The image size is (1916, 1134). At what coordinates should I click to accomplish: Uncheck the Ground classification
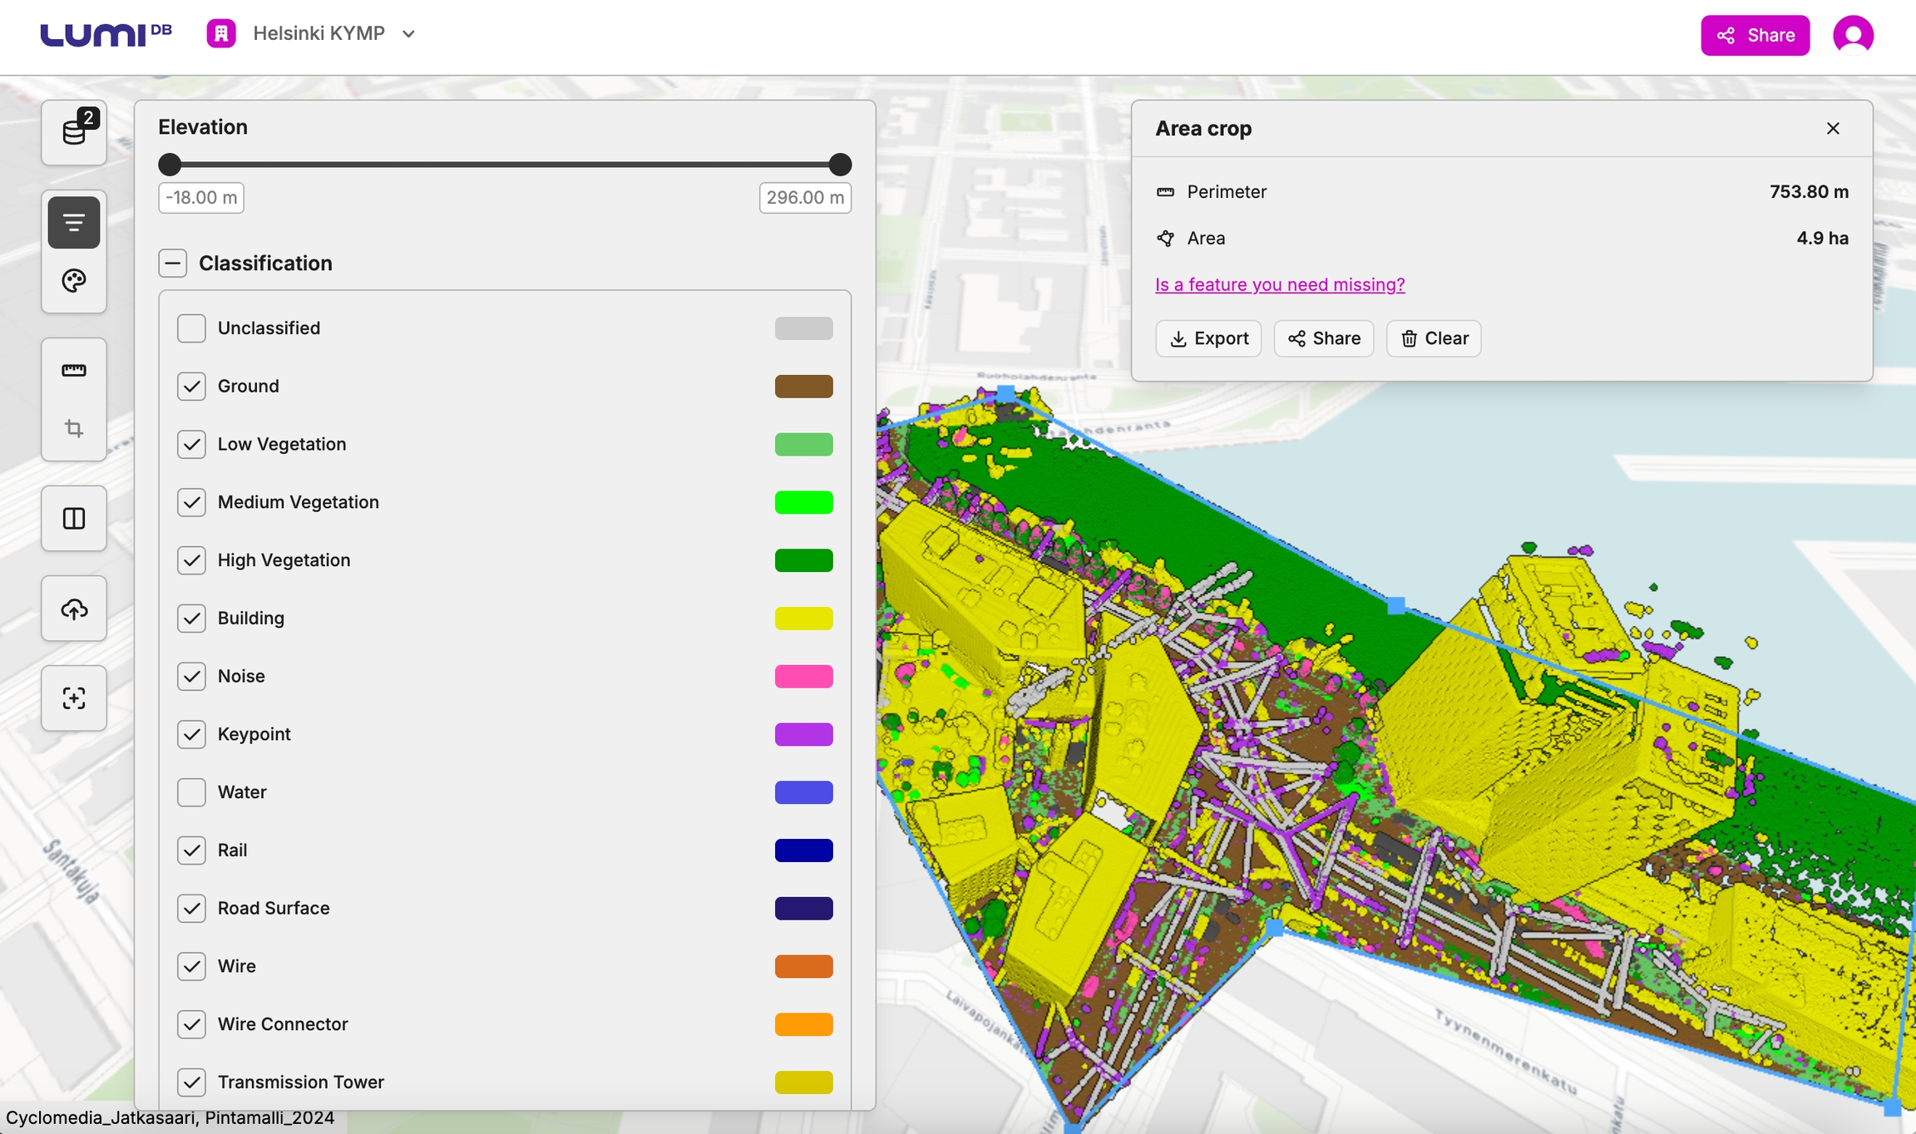point(191,387)
